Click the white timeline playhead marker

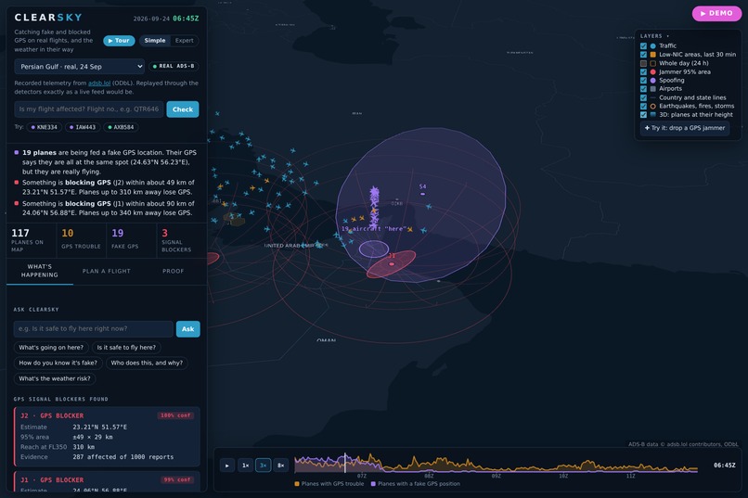345,463
